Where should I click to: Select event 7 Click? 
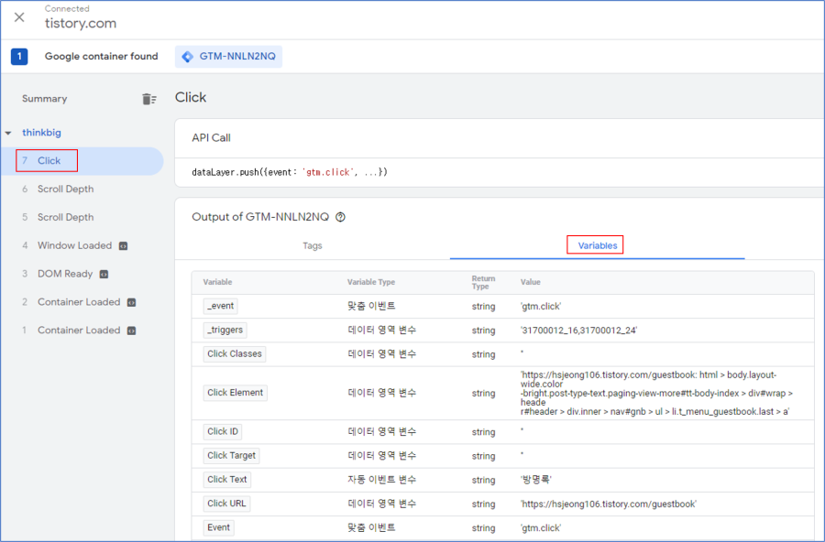[x=82, y=161]
